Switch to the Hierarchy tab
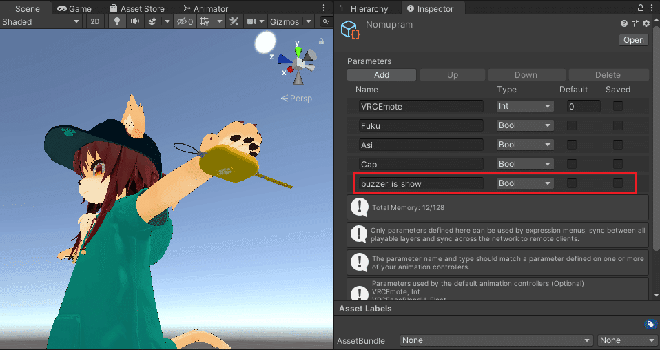Viewport: 660px width, 350px height. [x=364, y=8]
